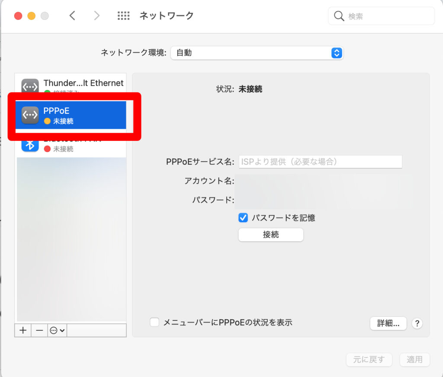Click the 検索 search field
Screen dimensions: 443x377
387,16
